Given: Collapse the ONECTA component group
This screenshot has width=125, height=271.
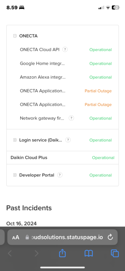Looking at the screenshot, I should click(15, 36).
